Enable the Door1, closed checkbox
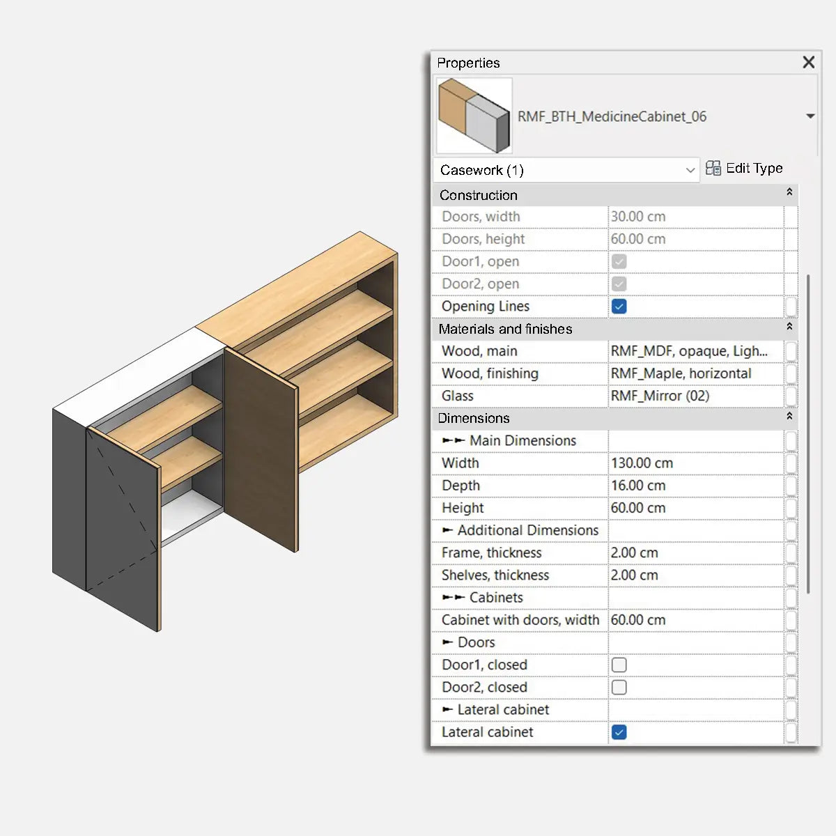The width and height of the screenshot is (836, 836). click(x=619, y=665)
